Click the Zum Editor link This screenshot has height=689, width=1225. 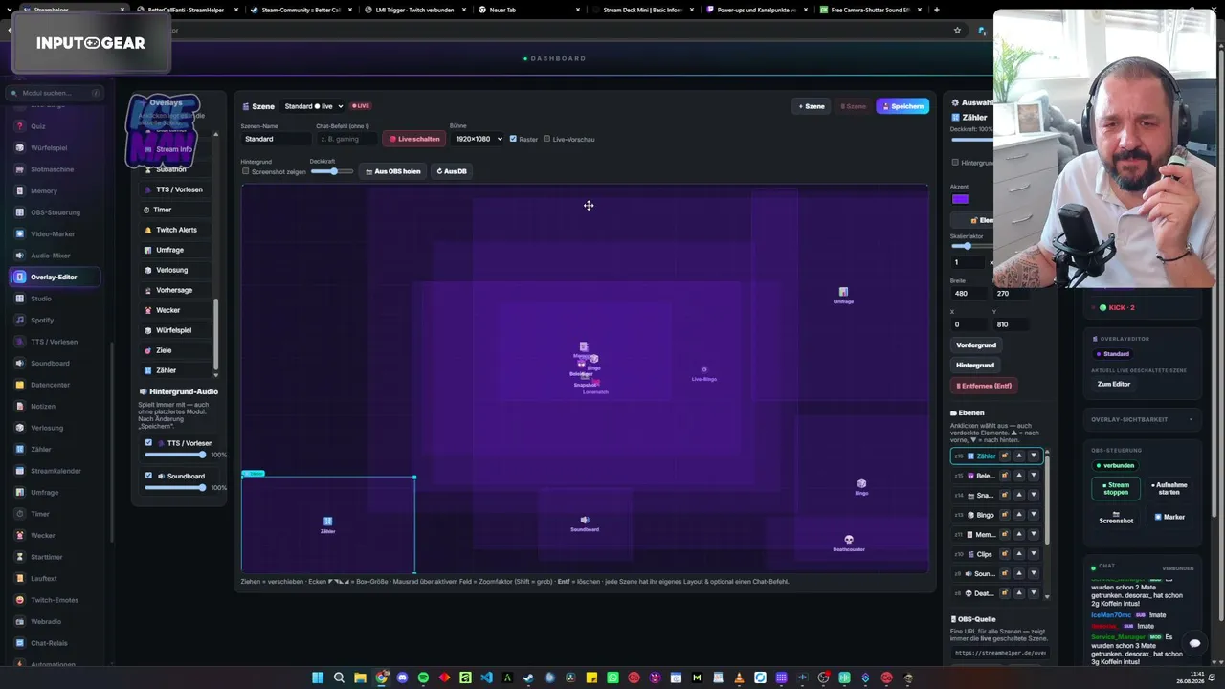1114,384
